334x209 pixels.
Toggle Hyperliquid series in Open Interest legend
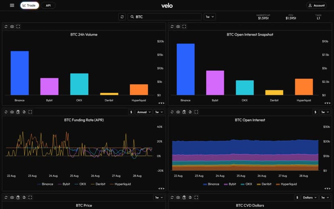pyautogui.click(x=286, y=184)
